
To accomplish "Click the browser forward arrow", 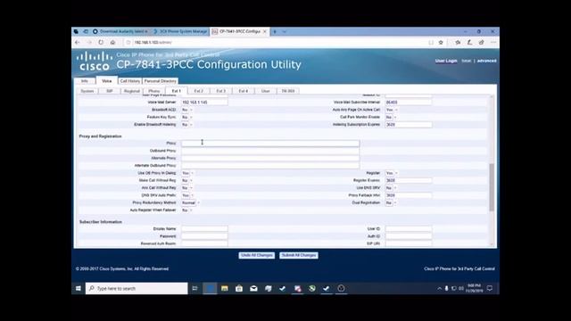I will coord(89,43).
